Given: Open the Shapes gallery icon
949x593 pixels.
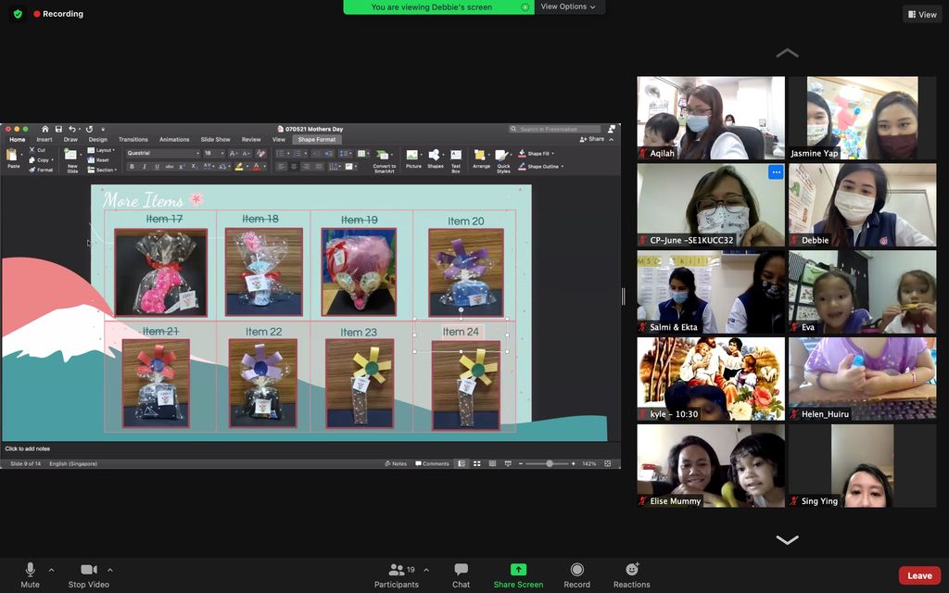Looking at the screenshot, I should point(434,155).
